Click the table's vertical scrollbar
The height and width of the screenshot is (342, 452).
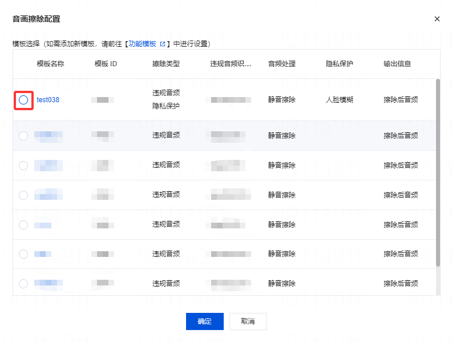tap(438, 171)
